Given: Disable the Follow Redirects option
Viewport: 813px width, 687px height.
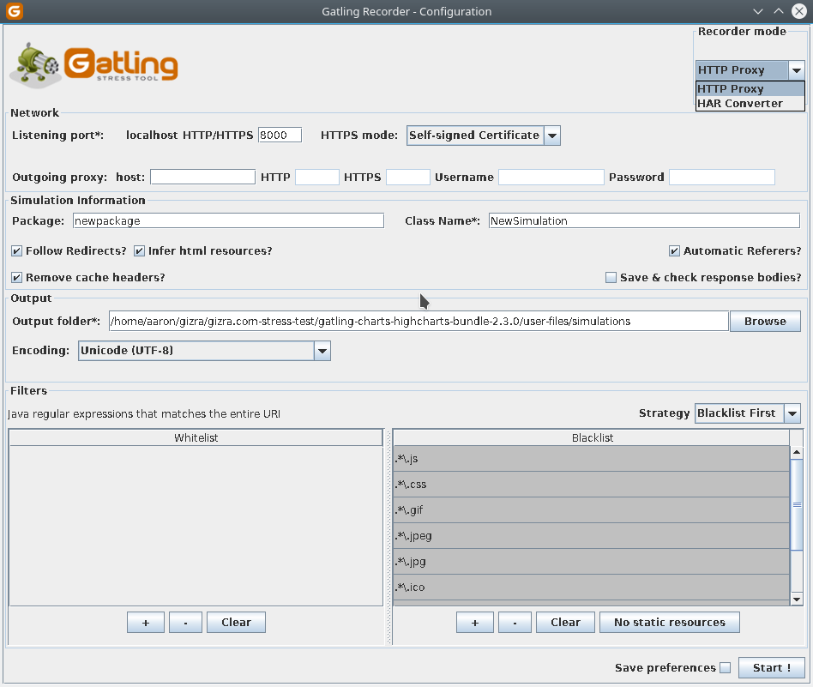Looking at the screenshot, I should coord(15,250).
